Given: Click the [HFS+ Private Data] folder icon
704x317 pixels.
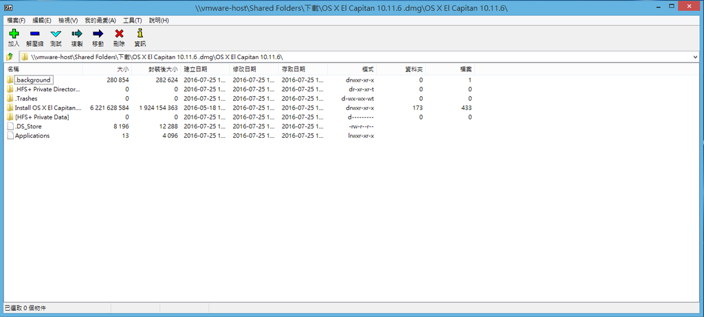Looking at the screenshot, I should (10, 117).
